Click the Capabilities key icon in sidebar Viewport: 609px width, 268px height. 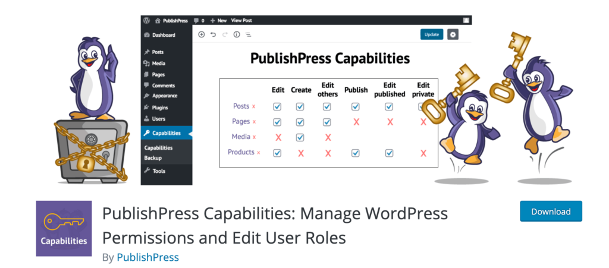[x=146, y=133]
